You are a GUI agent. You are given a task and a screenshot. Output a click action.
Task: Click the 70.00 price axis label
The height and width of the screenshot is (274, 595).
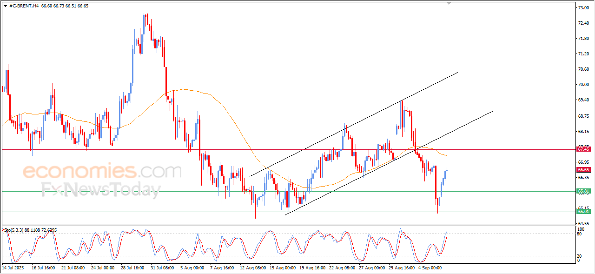[x=584, y=85]
